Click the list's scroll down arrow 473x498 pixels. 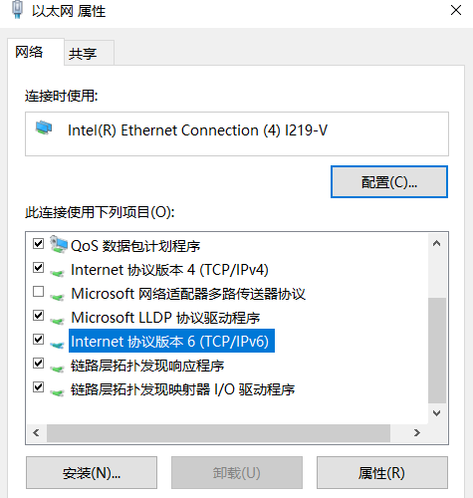pyautogui.click(x=437, y=413)
